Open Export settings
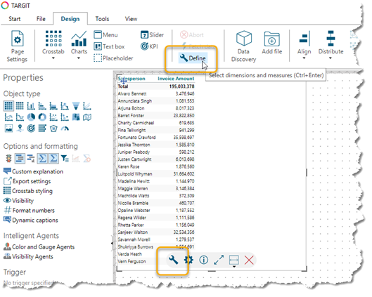 [x=27, y=181]
